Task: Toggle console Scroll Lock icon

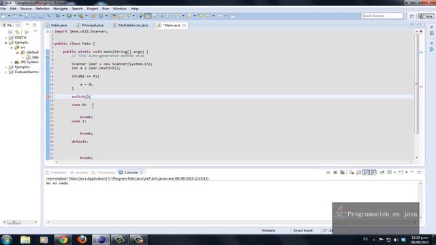Action: [x=359, y=172]
